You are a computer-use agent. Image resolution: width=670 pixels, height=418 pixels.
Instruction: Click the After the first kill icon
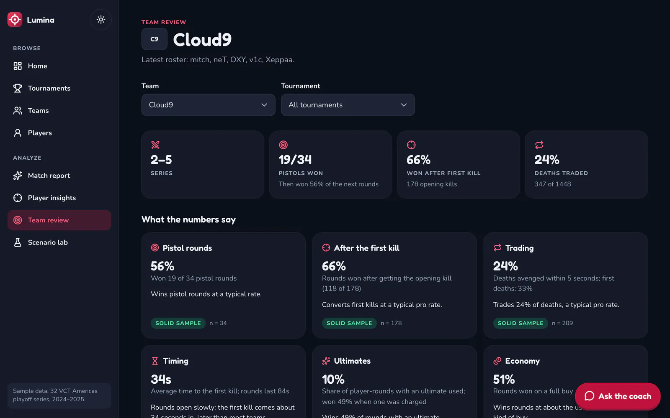(x=326, y=248)
